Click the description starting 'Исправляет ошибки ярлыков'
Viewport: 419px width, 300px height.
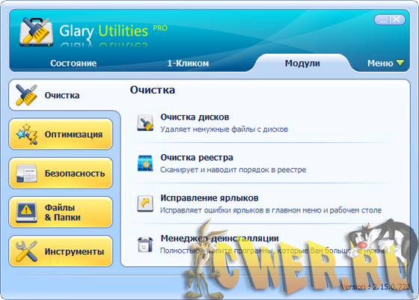pos(271,210)
